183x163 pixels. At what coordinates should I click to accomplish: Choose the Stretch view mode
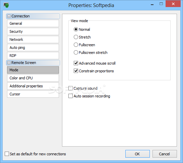tap(76, 37)
